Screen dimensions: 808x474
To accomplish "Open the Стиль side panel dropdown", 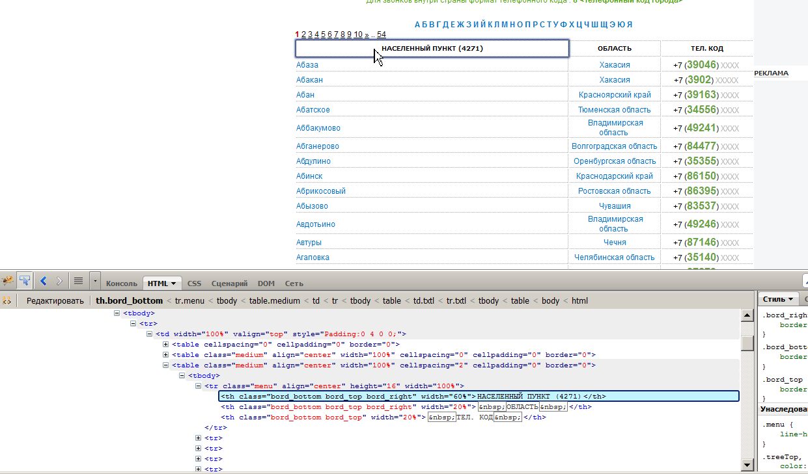I will pos(779,299).
